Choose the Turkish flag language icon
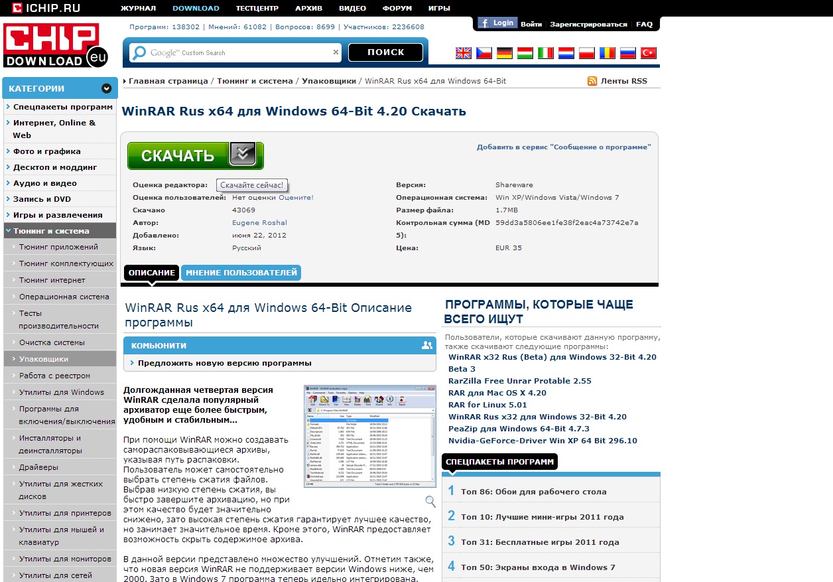Image resolution: width=833 pixels, height=582 pixels. pyautogui.click(x=648, y=53)
